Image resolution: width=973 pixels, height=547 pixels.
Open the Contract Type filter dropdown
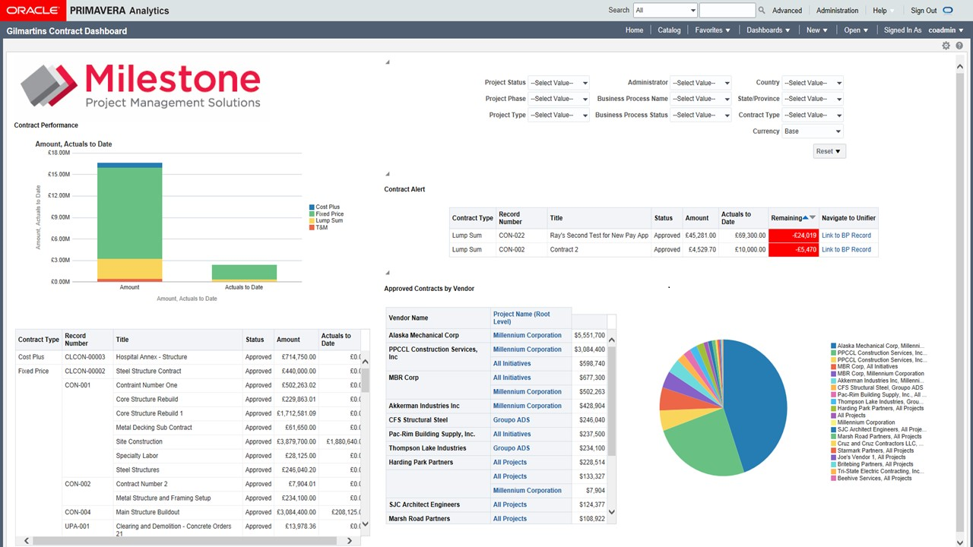point(813,115)
